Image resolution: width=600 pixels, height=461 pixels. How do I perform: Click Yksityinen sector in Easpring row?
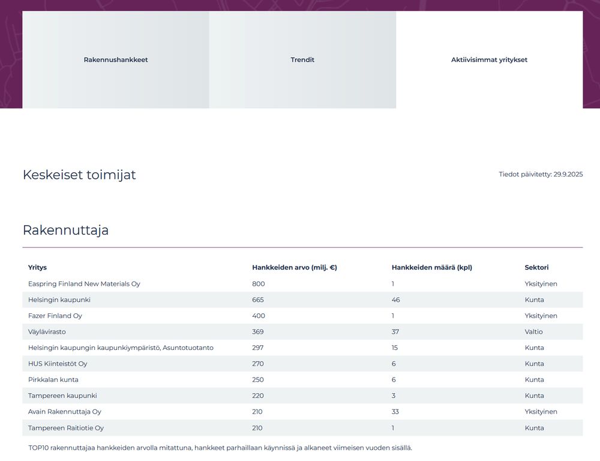(541, 284)
